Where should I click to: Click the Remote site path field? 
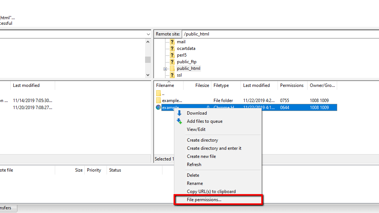click(222, 34)
